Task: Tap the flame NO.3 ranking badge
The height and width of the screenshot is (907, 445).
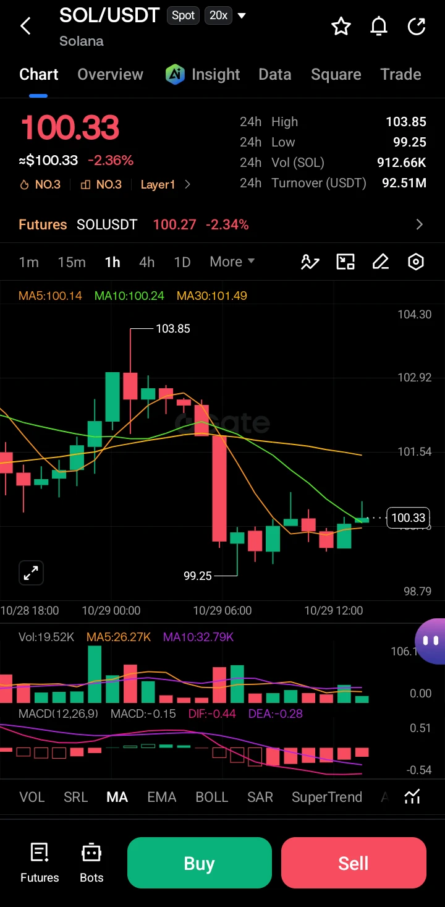Action: [40, 184]
